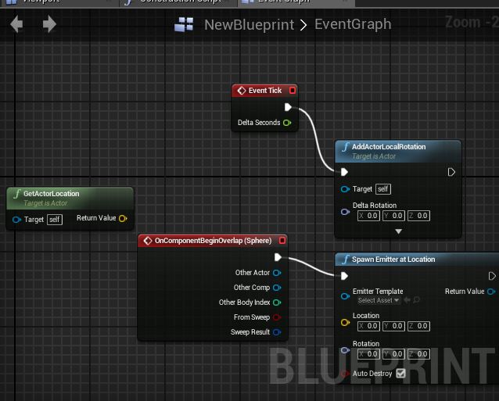
Task: Click the From Sweep red output pin
Action: point(277,317)
